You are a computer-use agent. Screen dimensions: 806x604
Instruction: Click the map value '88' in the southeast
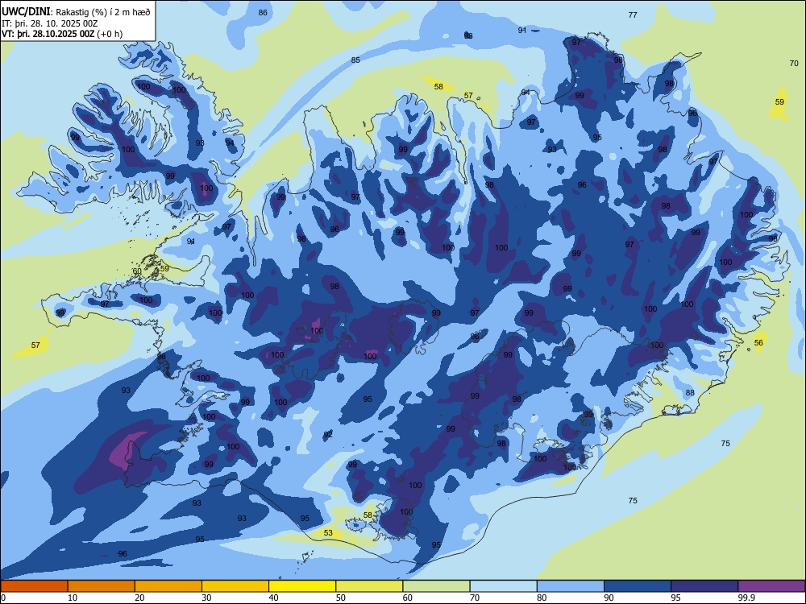coord(690,392)
